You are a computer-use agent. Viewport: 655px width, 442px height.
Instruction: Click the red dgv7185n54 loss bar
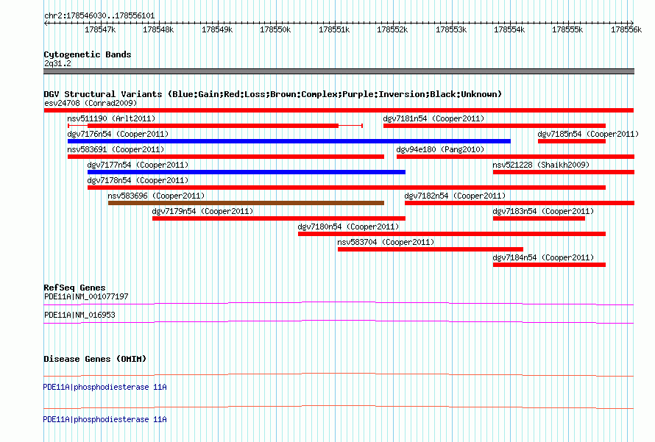click(x=571, y=141)
